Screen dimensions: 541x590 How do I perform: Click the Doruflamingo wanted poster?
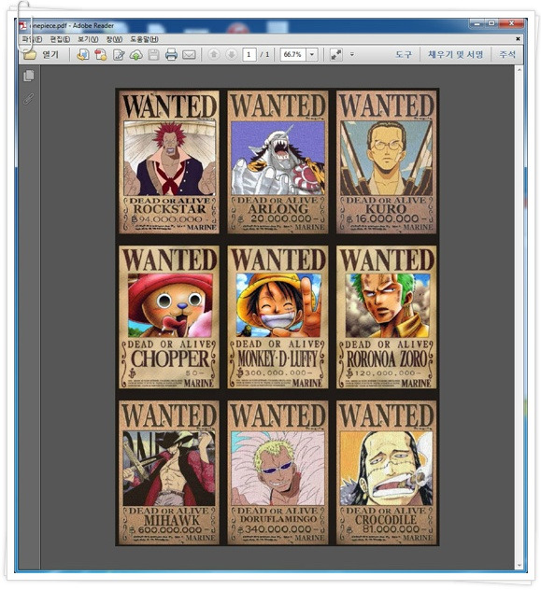tap(278, 472)
